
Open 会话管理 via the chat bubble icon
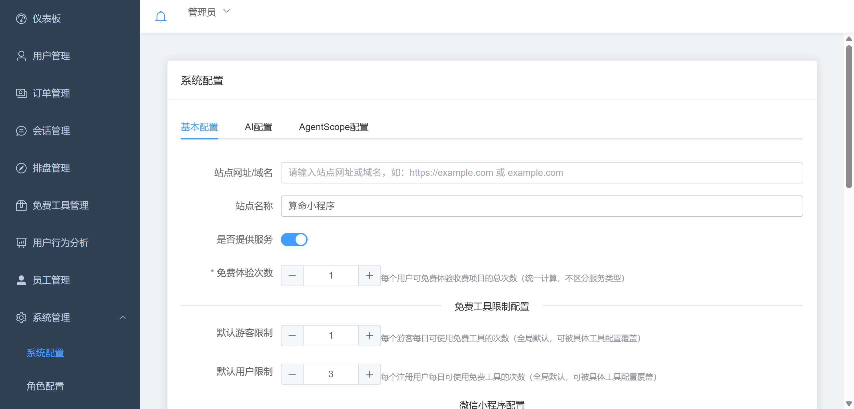(21, 131)
